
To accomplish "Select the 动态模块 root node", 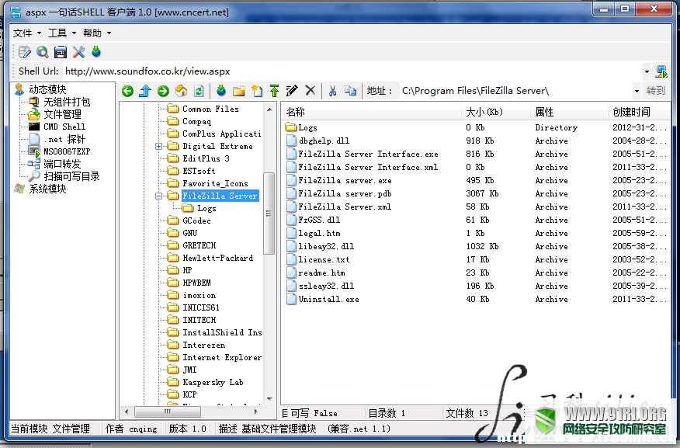I will (47, 89).
